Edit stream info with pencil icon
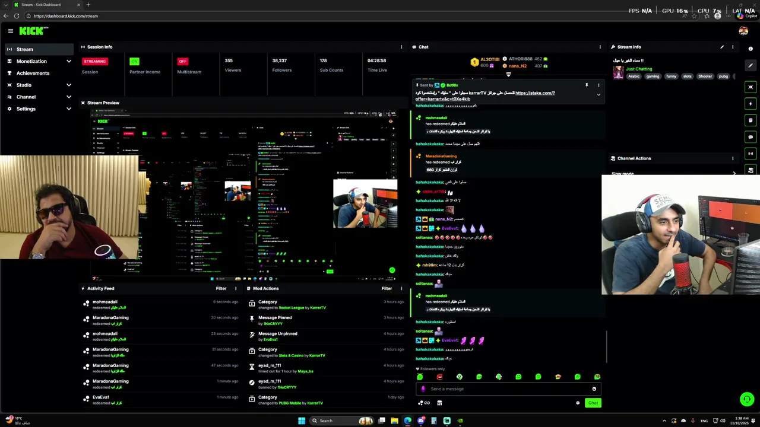Viewport: 760px width, 427px height. point(722,47)
